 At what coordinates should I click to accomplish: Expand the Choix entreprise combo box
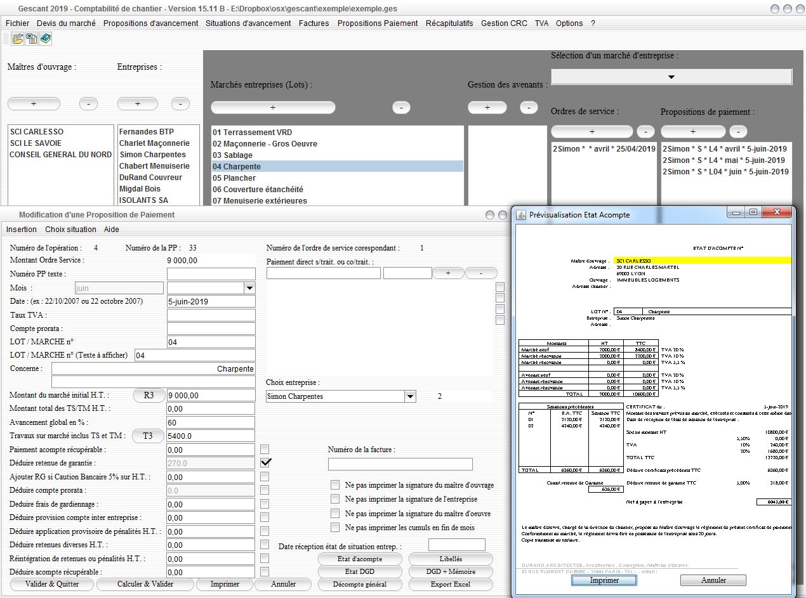[411, 396]
